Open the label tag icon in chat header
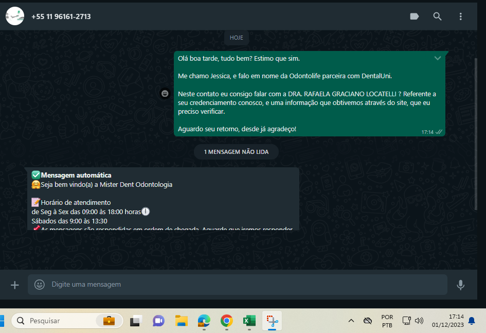 tap(415, 16)
